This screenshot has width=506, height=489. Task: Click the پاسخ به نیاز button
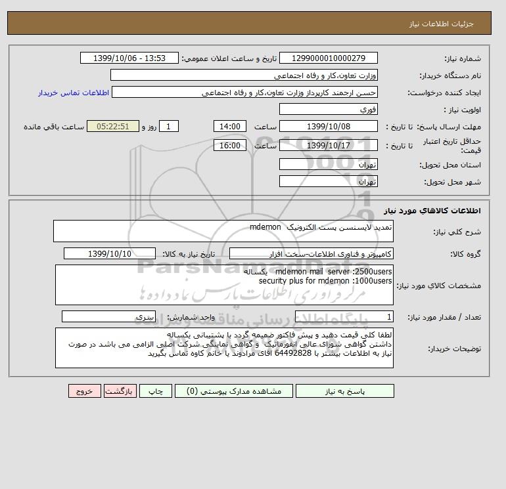344,391
